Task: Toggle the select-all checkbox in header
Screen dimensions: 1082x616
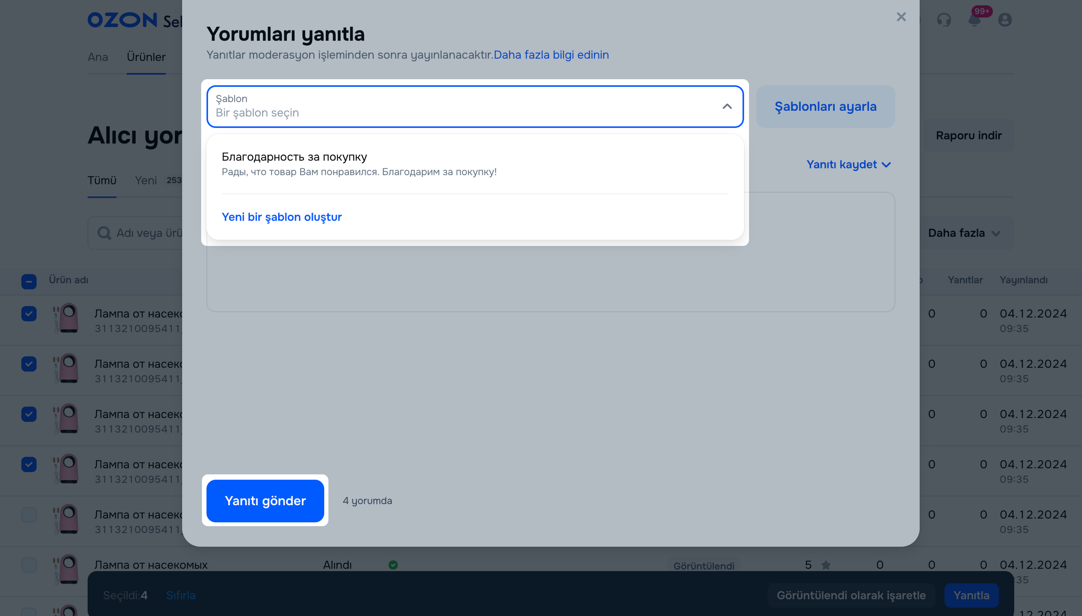Action: (29, 281)
